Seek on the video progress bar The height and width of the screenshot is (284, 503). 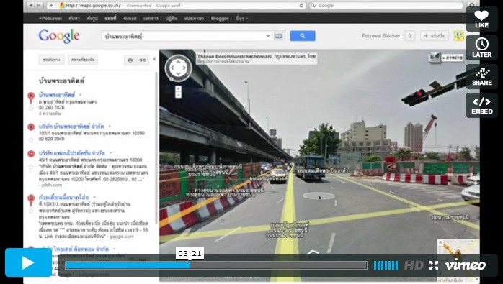coord(216,265)
